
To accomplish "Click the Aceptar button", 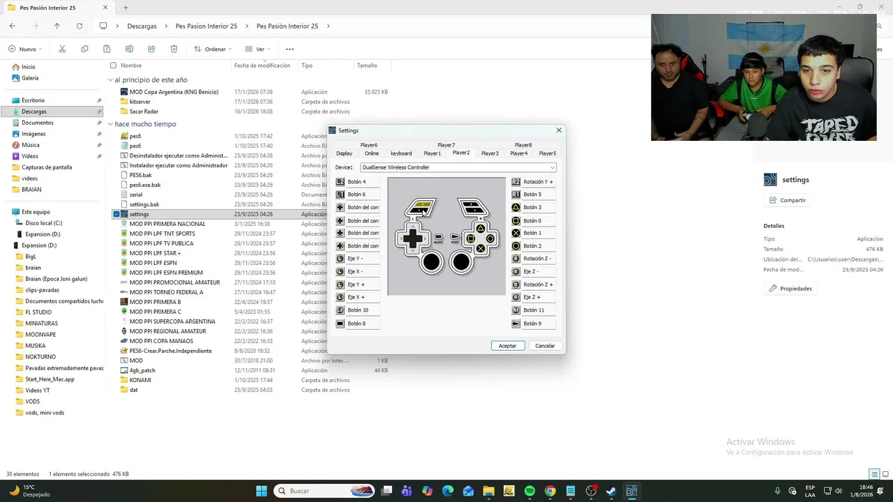I will click(x=507, y=346).
